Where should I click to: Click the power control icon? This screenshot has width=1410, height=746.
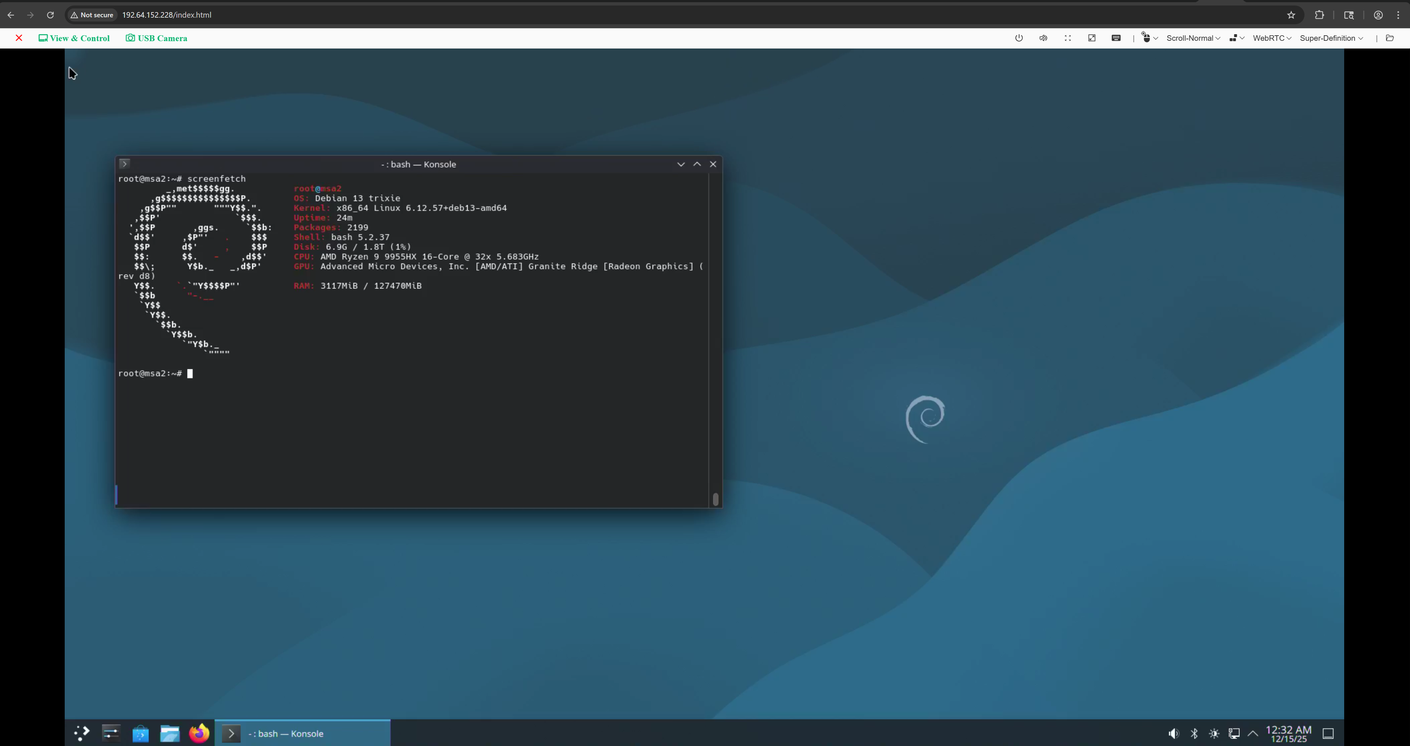tap(1019, 38)
